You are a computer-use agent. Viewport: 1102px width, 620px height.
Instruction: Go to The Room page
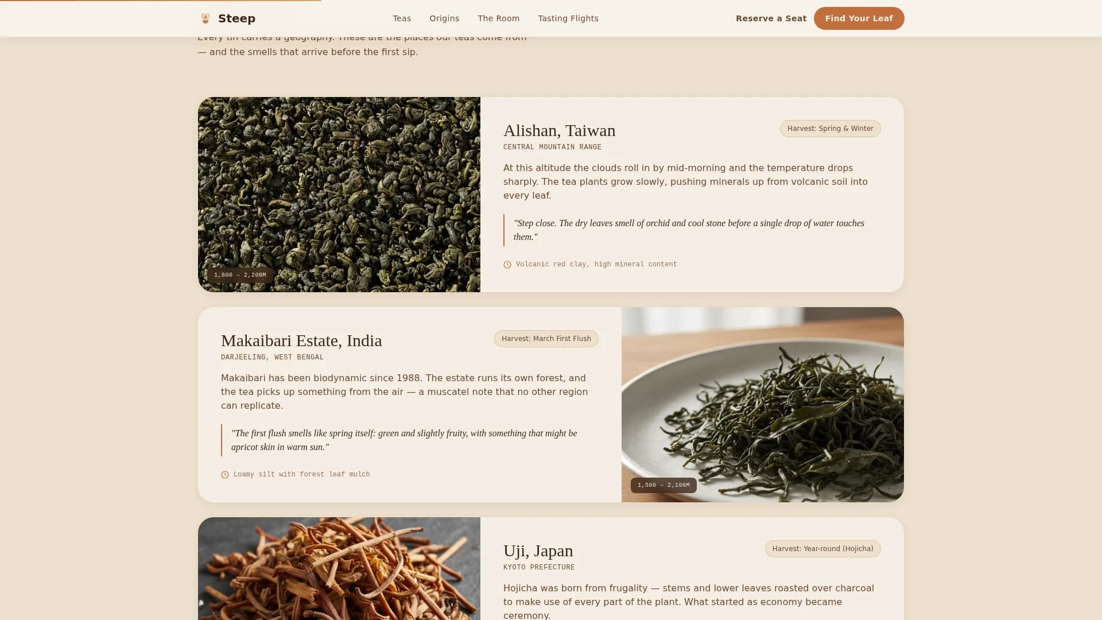498,18
